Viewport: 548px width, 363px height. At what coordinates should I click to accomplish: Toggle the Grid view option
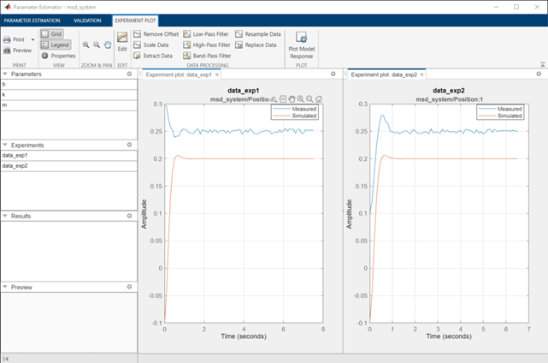[x=51, y=33]
